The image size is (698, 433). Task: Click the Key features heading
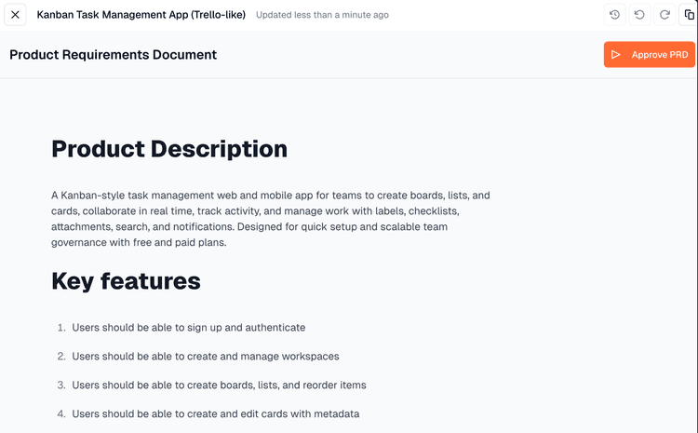(x=126, y=281)
